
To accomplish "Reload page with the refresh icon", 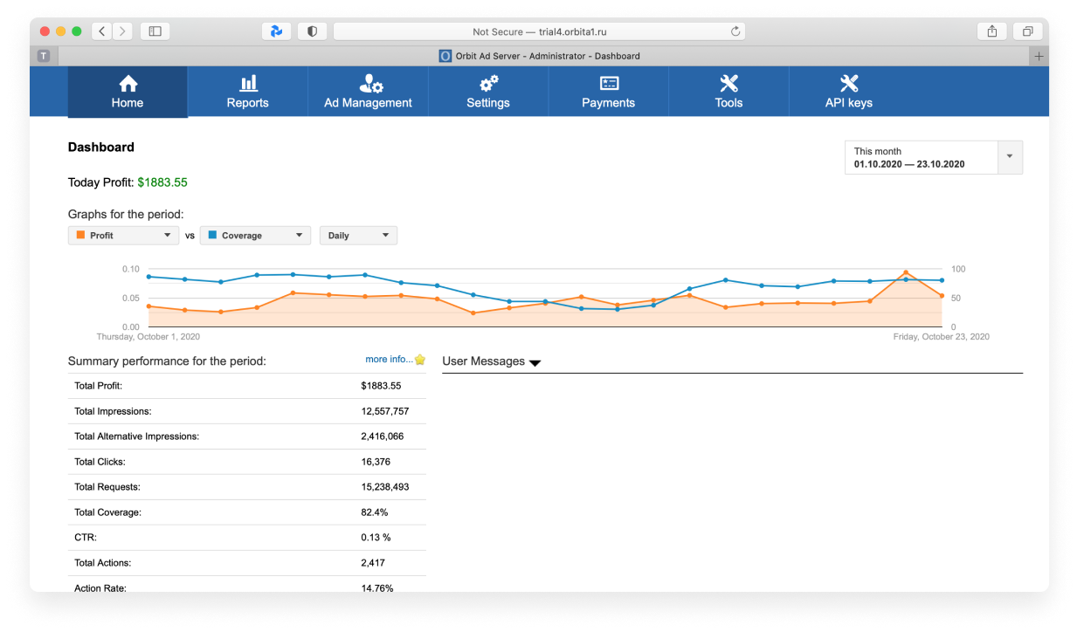I will click(x=735, y=31).
